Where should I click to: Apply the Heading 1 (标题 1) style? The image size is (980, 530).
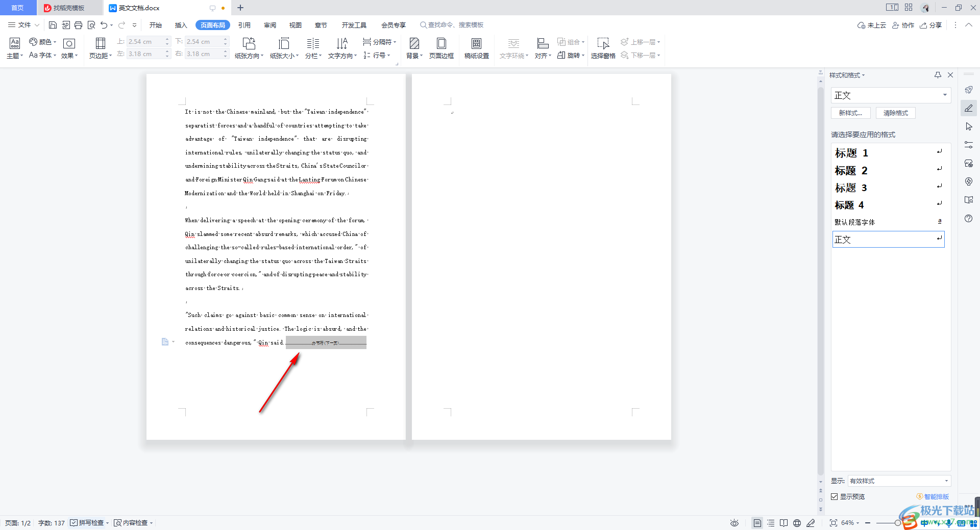(x=889, y=152)
